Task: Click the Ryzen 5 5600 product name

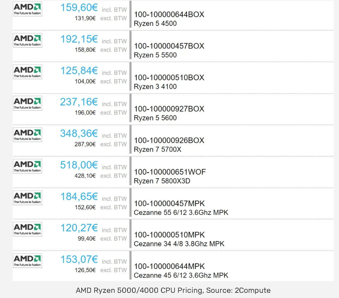Action: pyautogui.click(x=155, y=118)
